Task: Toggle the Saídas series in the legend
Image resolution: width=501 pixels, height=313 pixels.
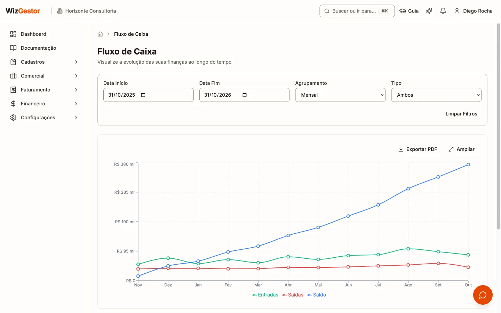Action: (x=293, y=295)
